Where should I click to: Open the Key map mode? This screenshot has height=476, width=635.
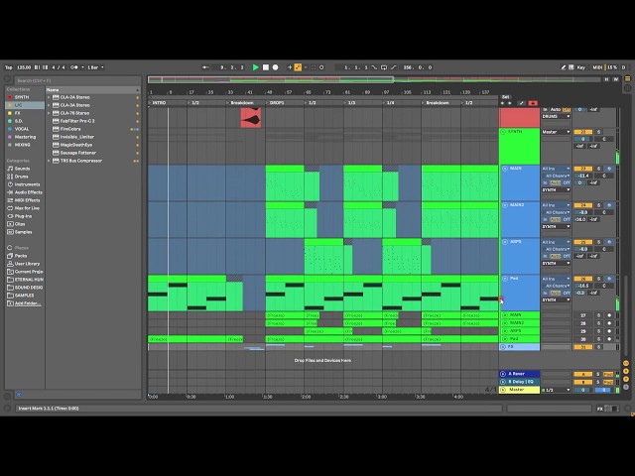(x=581, y=67)
